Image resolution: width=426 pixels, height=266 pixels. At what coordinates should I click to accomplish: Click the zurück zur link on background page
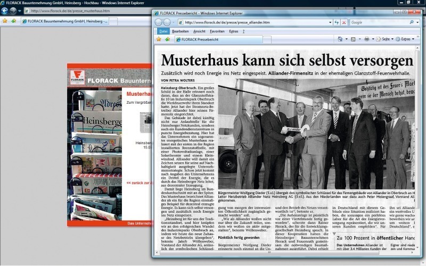(139, 182)
